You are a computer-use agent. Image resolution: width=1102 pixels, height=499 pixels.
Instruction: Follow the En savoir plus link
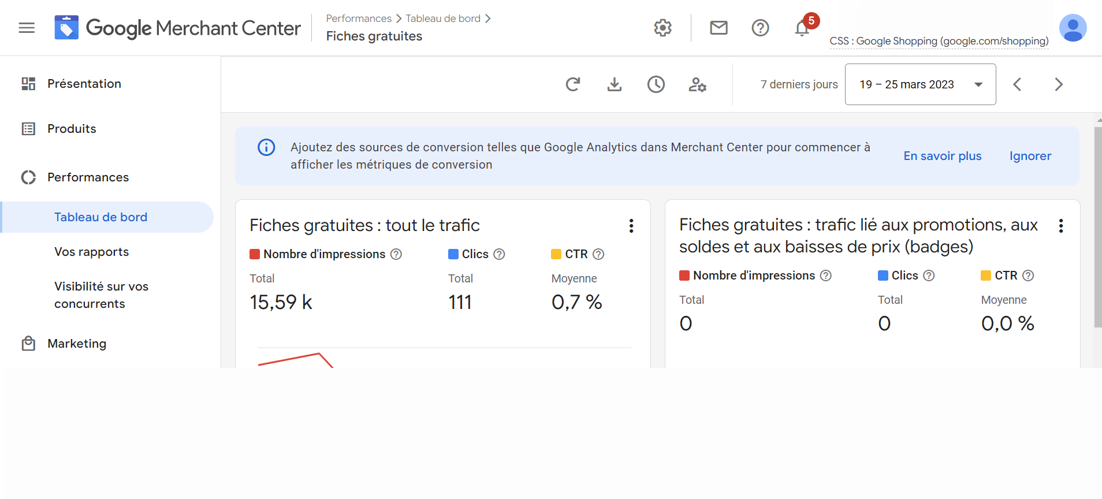[x=943, y=156]
